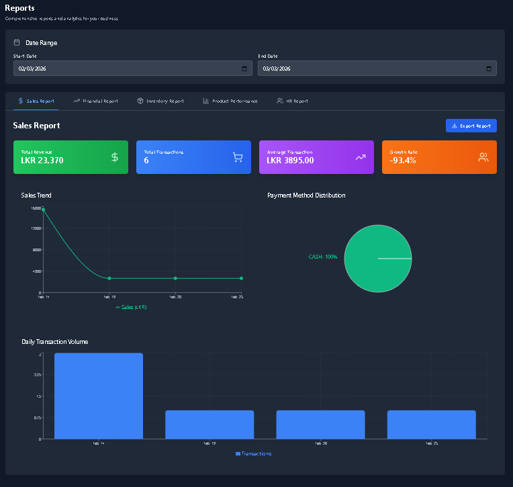
Task: Click the last bar in Daily Transaction Volume
Action: pyautogui.click(x=432, y=425)
